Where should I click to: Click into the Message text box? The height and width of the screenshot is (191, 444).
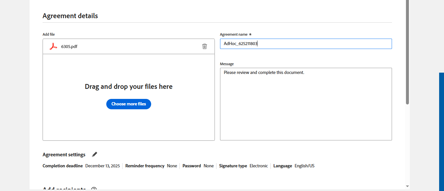pos(306,104)
